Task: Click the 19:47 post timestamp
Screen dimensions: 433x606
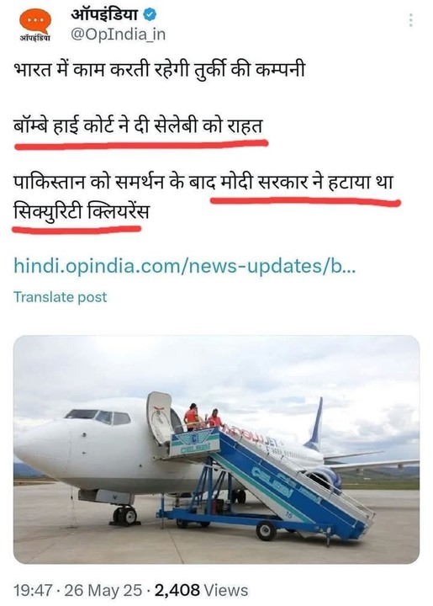Action: coord(33,590)
